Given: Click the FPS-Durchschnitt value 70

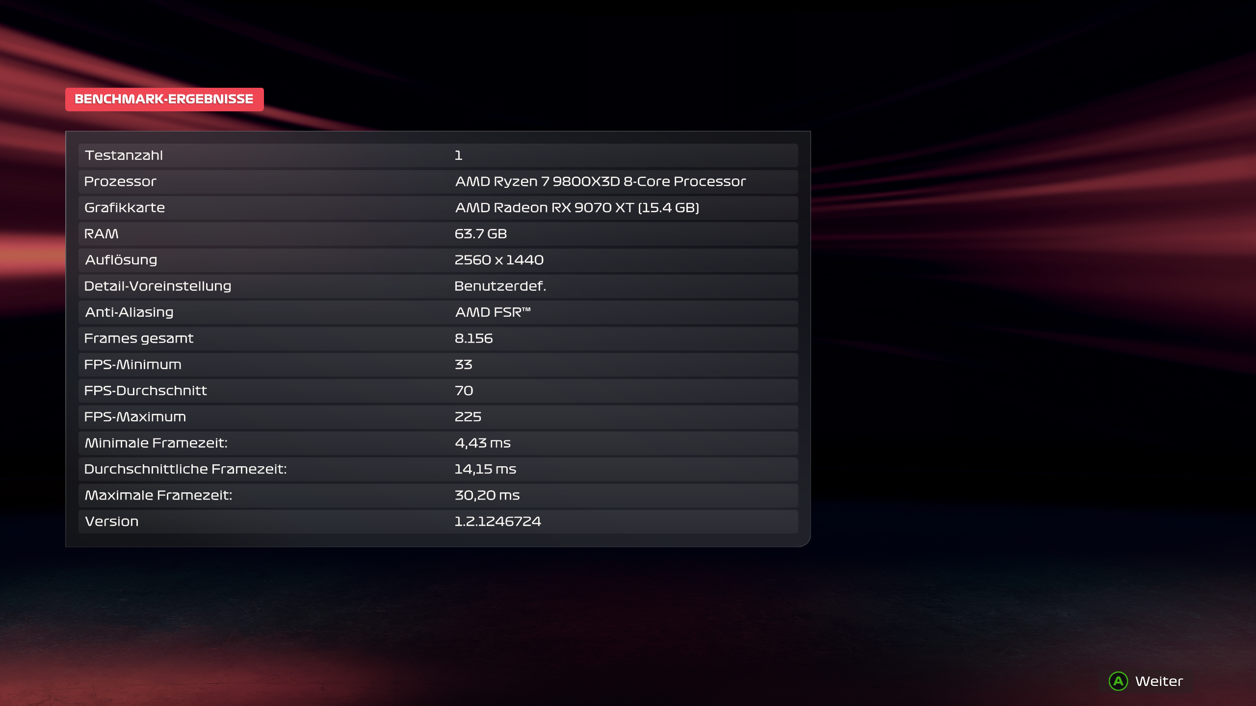Looking at the screenshot, I should click(464, 391).
